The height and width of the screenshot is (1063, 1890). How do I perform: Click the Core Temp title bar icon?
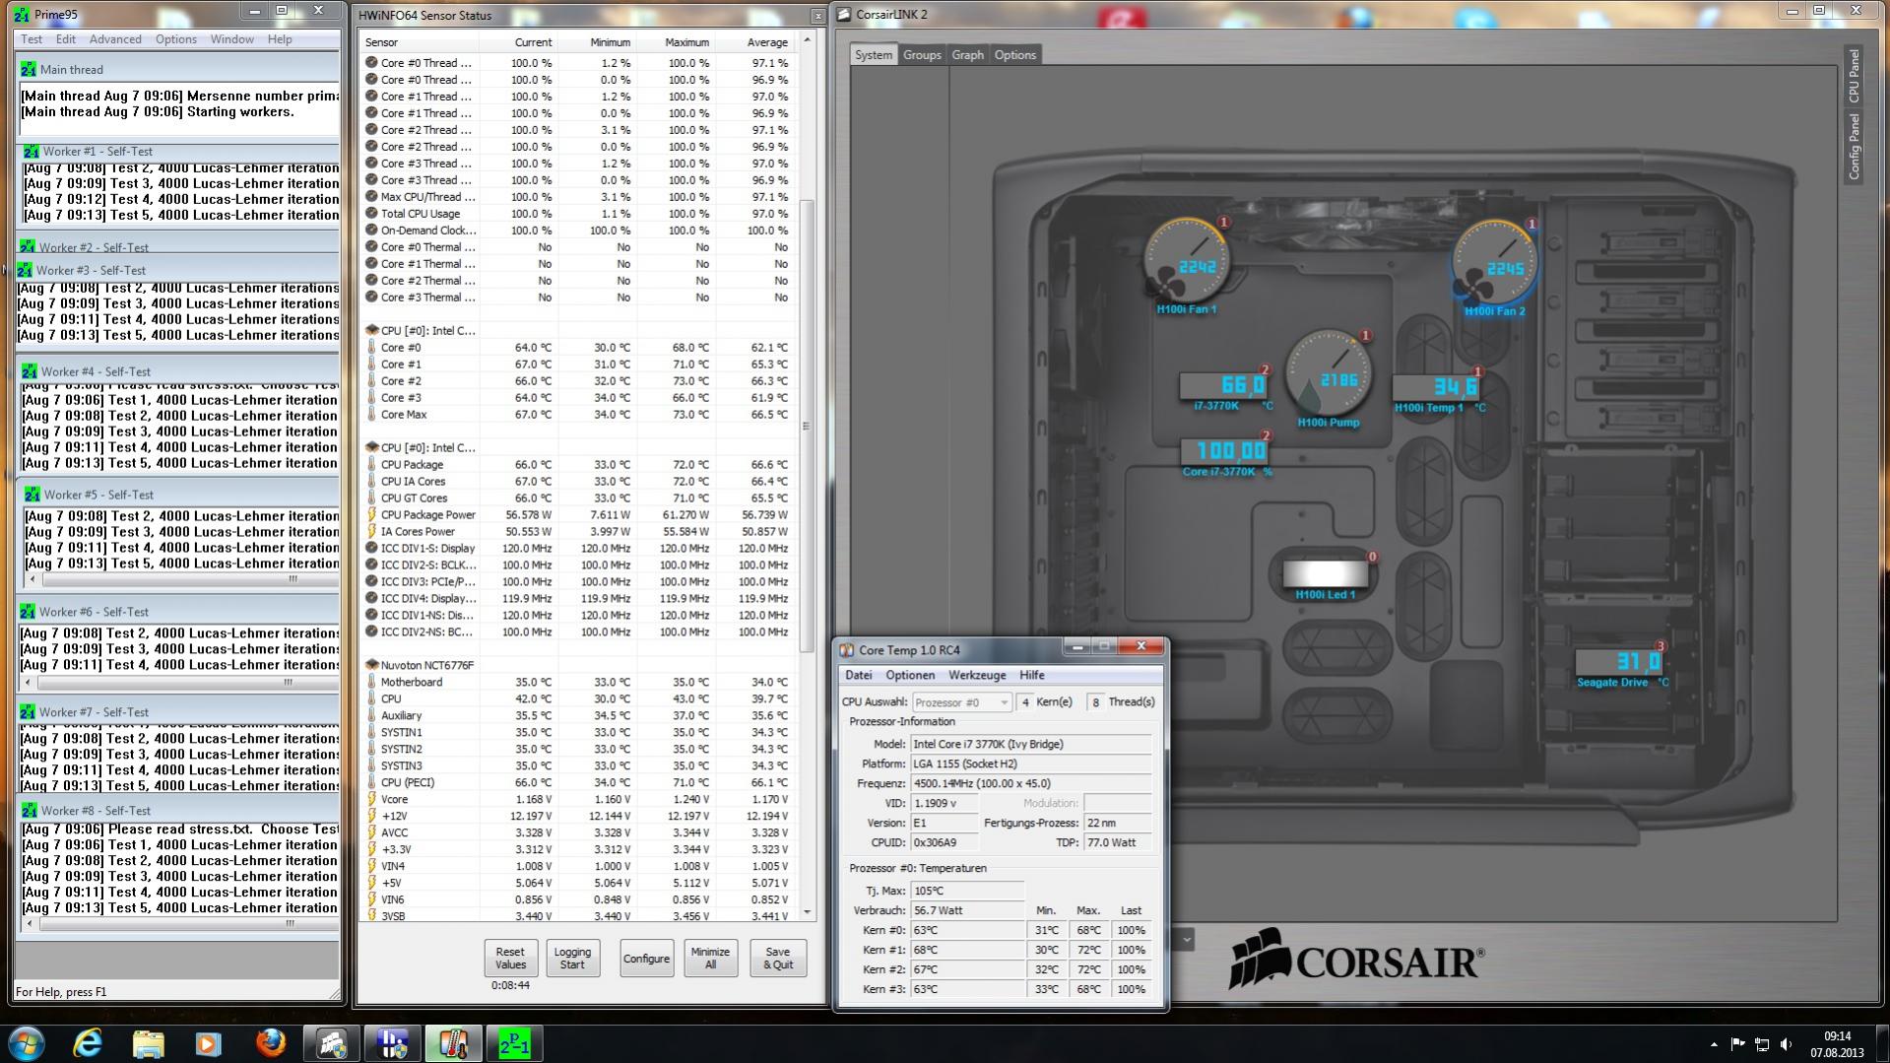click(847, 650)
